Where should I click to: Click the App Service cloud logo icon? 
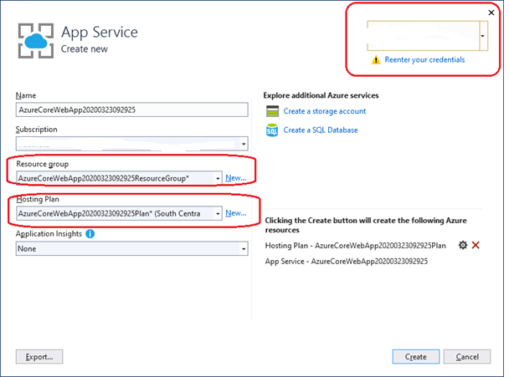point(36,41)
